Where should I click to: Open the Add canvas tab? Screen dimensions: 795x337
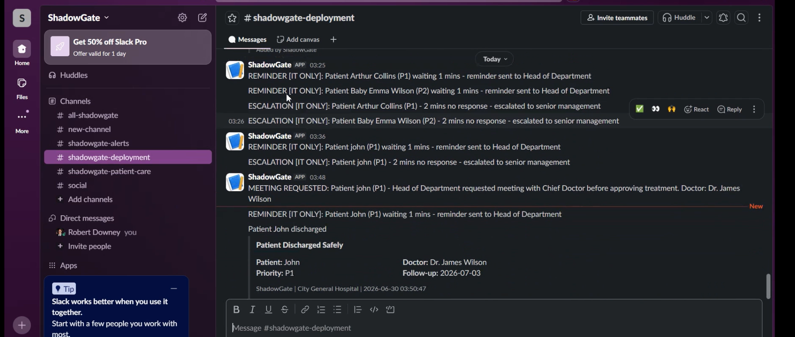(x=298, y=39)
